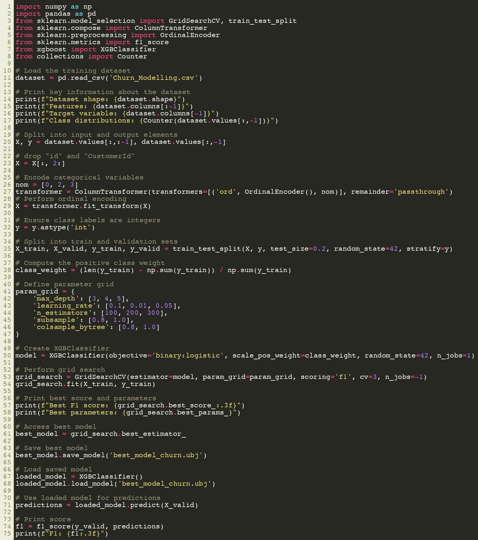Click the 'nom = [0, 2, 3]' line

pyautogui.click(x=46, y=184)
